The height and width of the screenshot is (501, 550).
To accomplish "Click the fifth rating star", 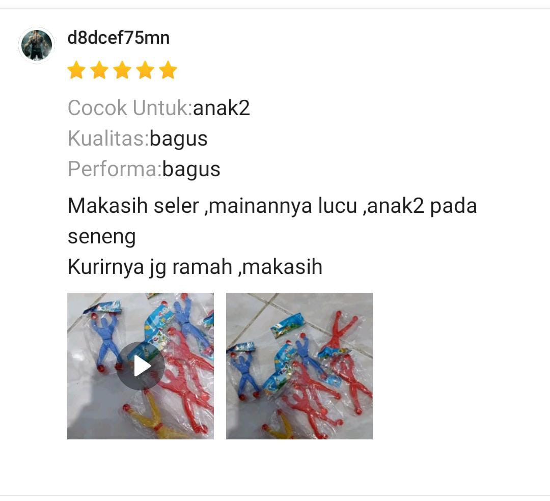I will pos(168,70).
